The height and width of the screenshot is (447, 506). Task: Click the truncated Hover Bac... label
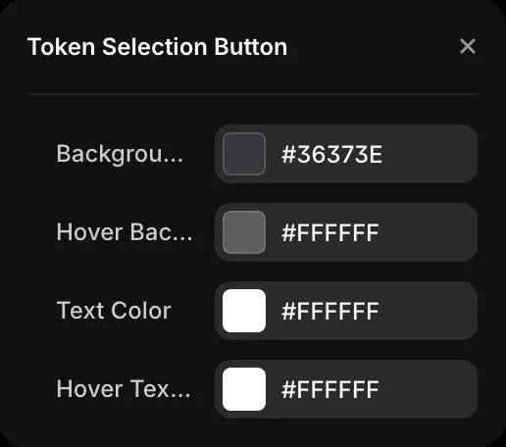pos(125,232)
